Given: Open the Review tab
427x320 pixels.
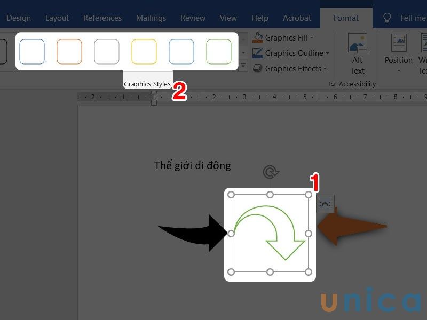Looking at the screenshot, I should (193, 18).
